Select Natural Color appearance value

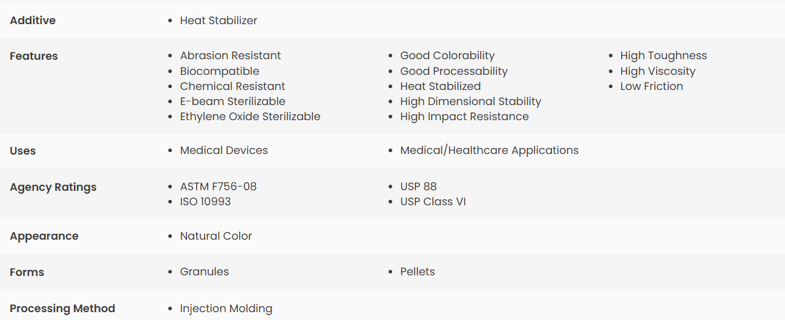click(x=216, y=236)
